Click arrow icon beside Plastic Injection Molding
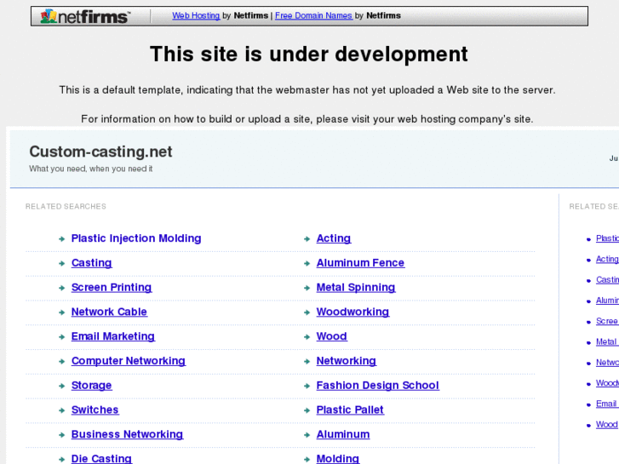This screenshot has width=619, height=464. click(62, 239)
